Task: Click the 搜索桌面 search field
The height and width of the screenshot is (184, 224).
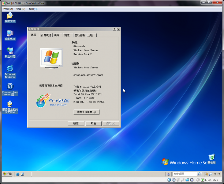Action: (x=185, y=174)
